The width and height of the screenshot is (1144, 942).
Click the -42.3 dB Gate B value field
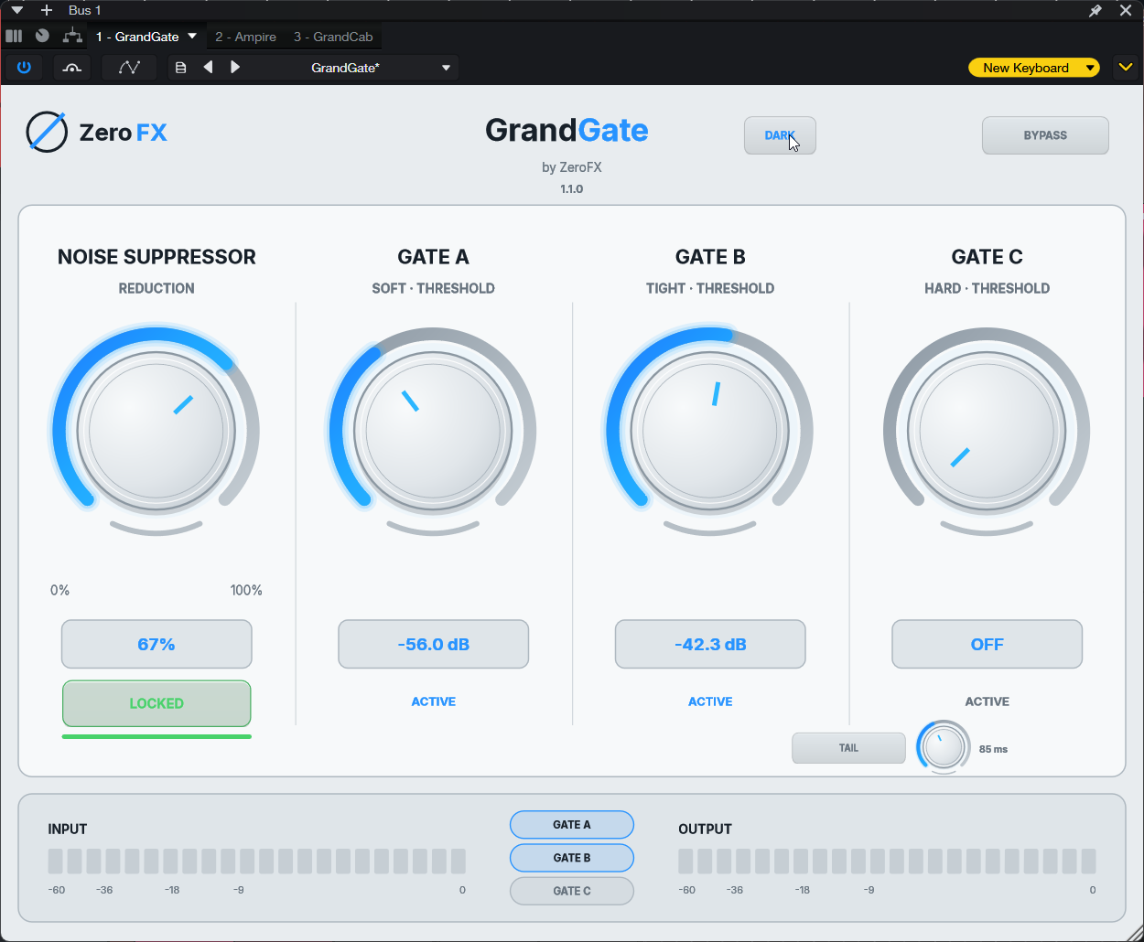click(x=710, y=645)
